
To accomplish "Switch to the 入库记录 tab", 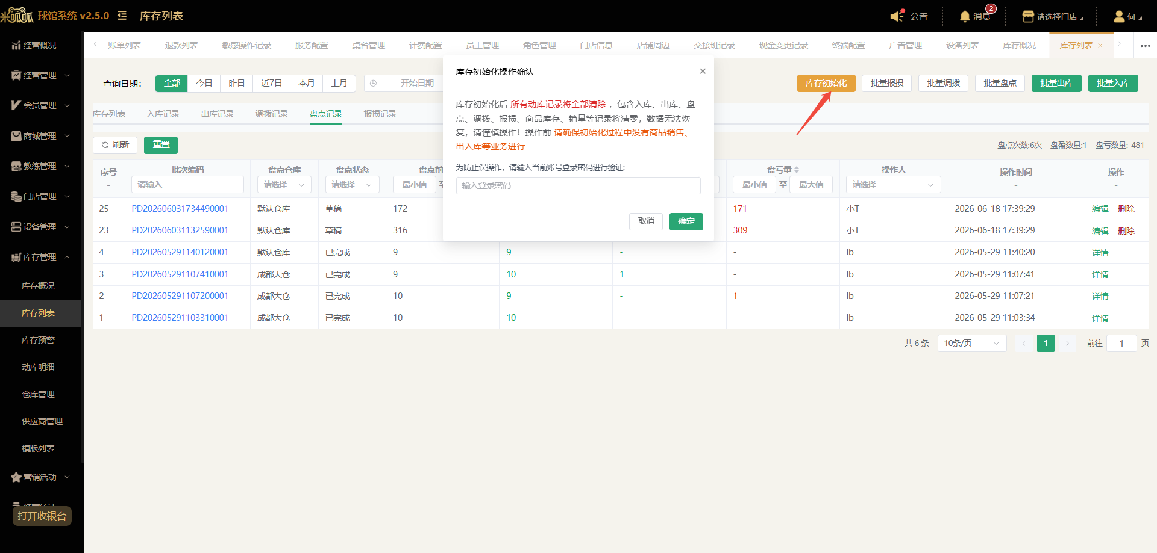I will pos(163,114).
